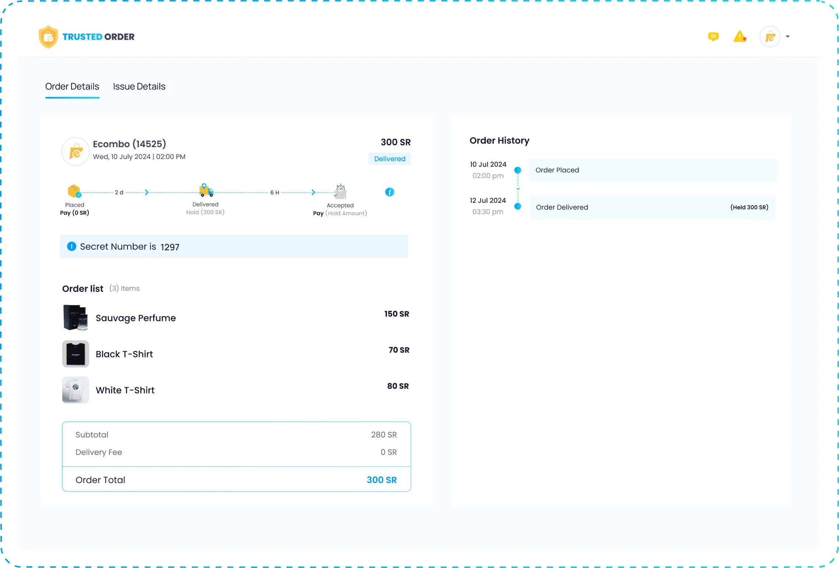Open the Black T-Shirt thumbnail
839x568 pixels.
tap(76, 354)
